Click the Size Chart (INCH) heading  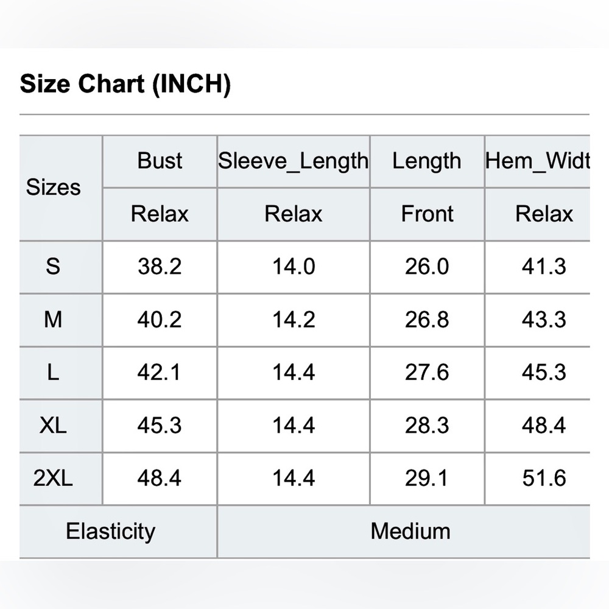pos(125,84)
